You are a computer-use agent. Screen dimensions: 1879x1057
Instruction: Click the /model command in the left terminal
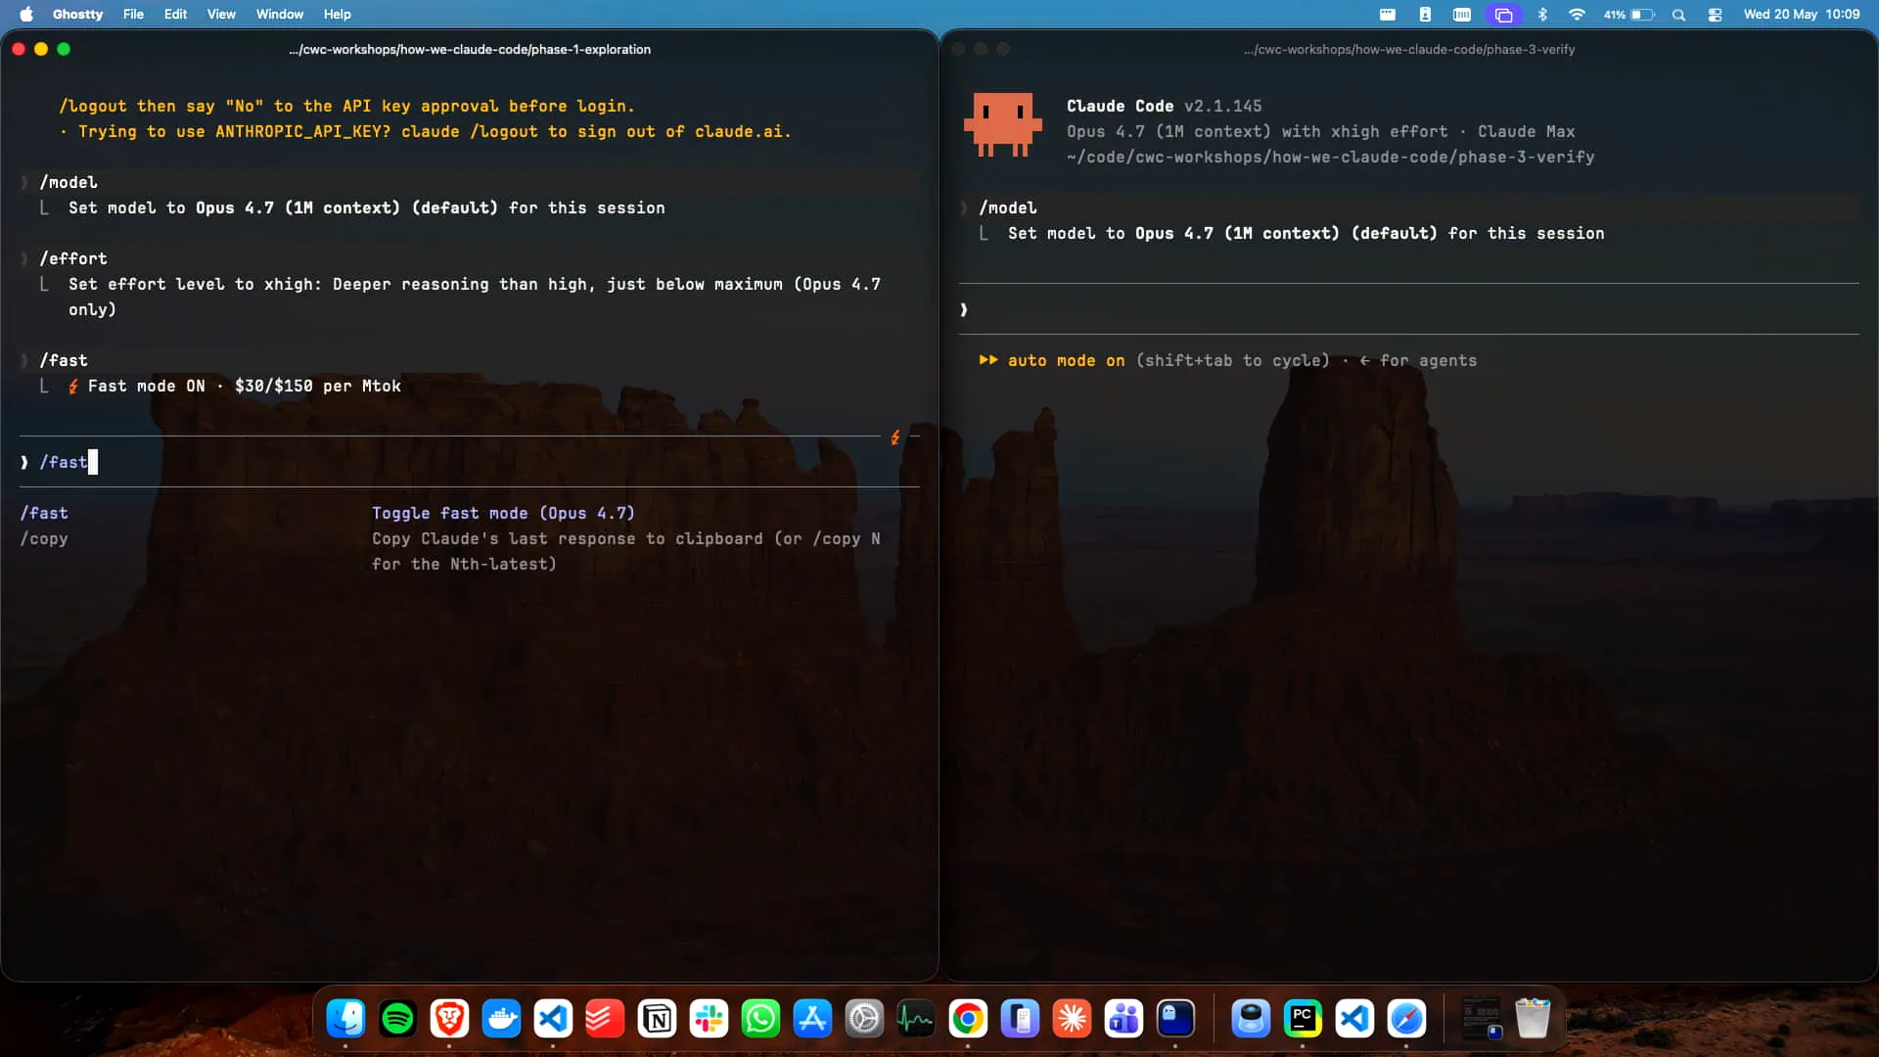click(69, 182)
